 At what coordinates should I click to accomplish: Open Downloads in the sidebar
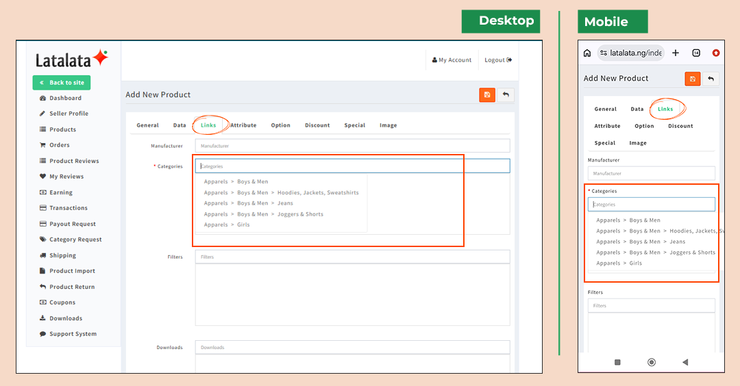click(x=60, y=319)
